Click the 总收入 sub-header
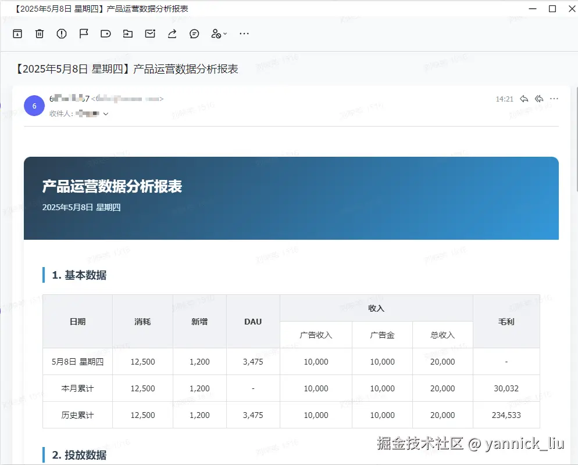Viewport: 578px width, 465px height. click(443, 335)
